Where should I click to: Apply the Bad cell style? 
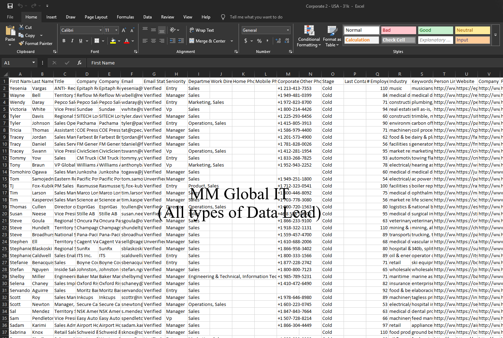point(398,30)
